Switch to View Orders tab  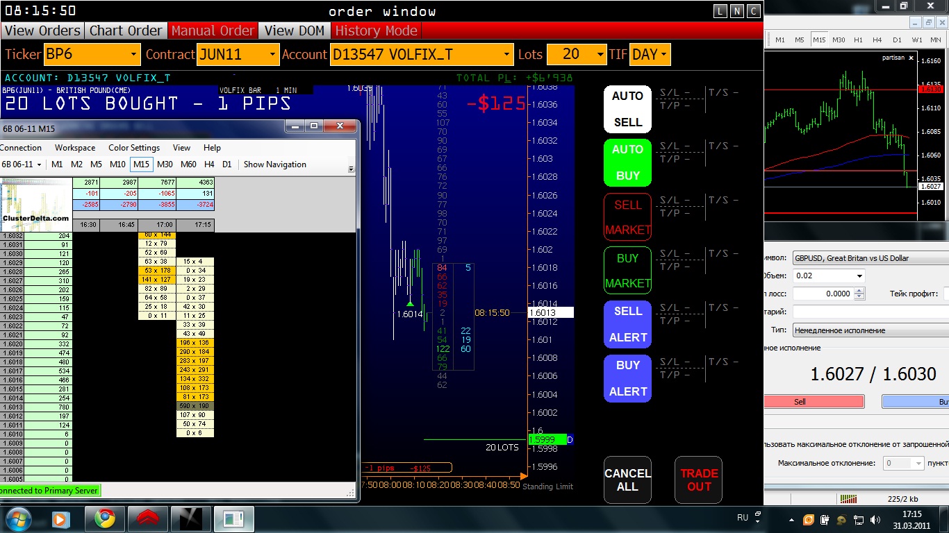[x=42, y=31]
